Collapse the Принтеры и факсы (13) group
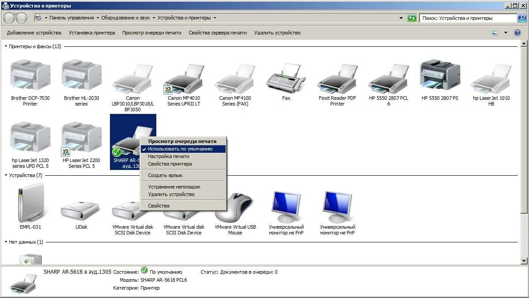The width and height of the screenshot is (529, 298). [x=6, y=46]
